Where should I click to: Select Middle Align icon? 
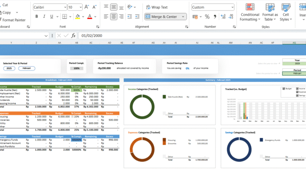point(114,7)
